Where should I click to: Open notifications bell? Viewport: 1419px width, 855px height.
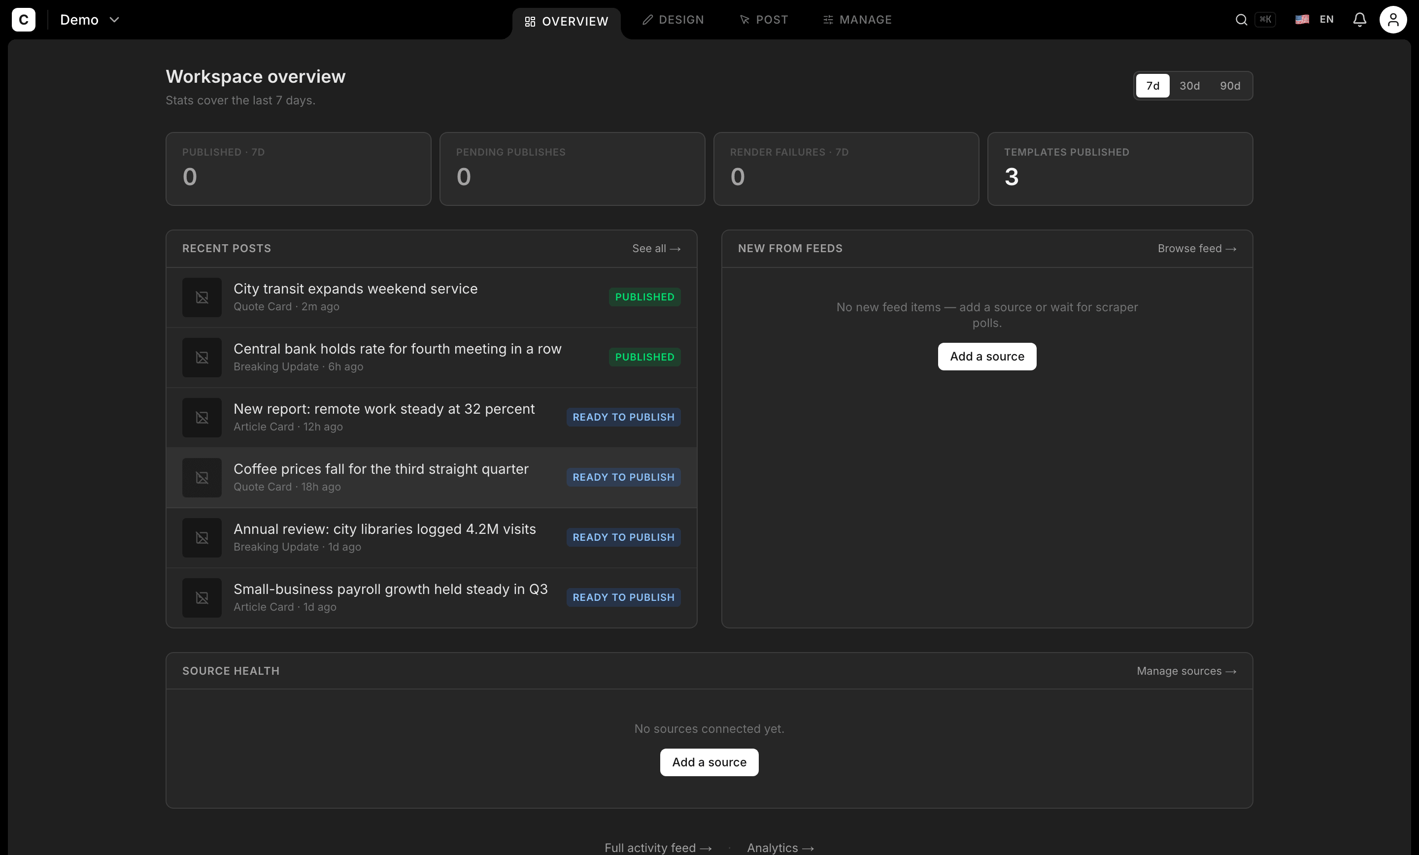pyautogui.click(x=1360, y=20)
